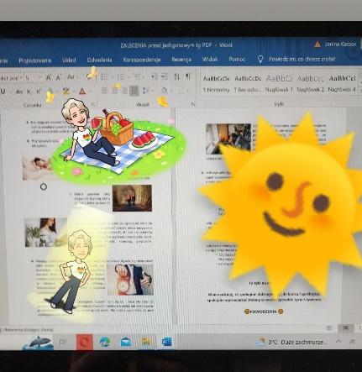Click the man holding alarm clock picture
This screenshot has height=372, width=362.
pos(130,280)
